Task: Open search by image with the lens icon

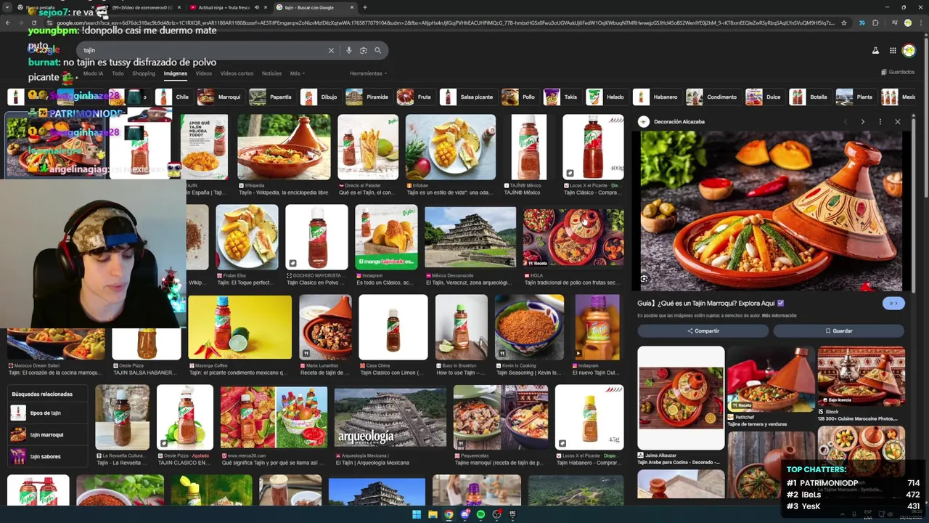Action: point(364,50)
